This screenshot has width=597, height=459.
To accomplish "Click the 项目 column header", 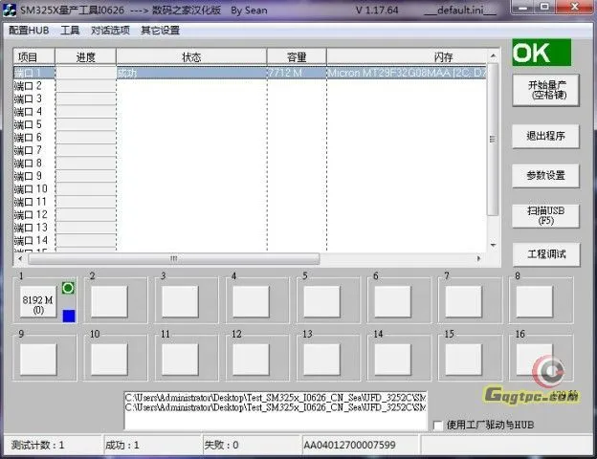I will [34, 57].
